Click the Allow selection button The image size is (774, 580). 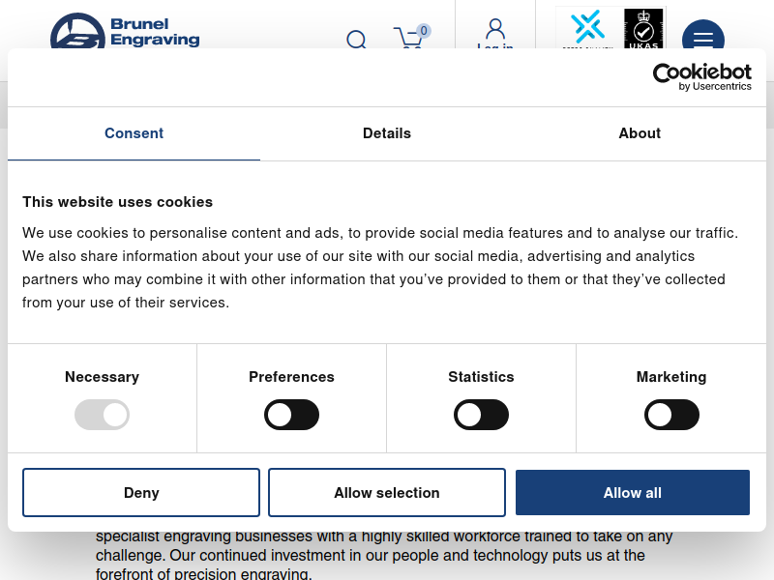[386, 492]
